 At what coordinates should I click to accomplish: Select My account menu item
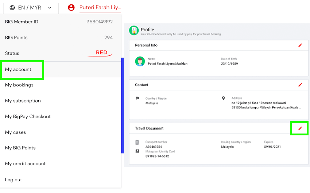pyautogui.click(x=18, y=69)
